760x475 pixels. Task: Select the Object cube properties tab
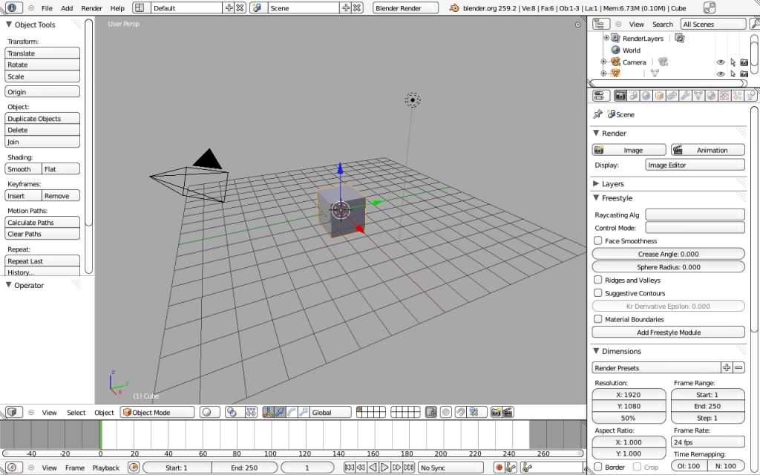[x=658, y=96]
